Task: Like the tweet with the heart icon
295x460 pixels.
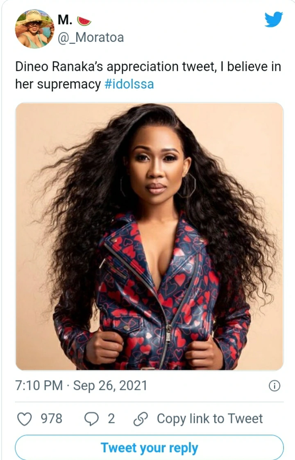Action: (24, 419)
